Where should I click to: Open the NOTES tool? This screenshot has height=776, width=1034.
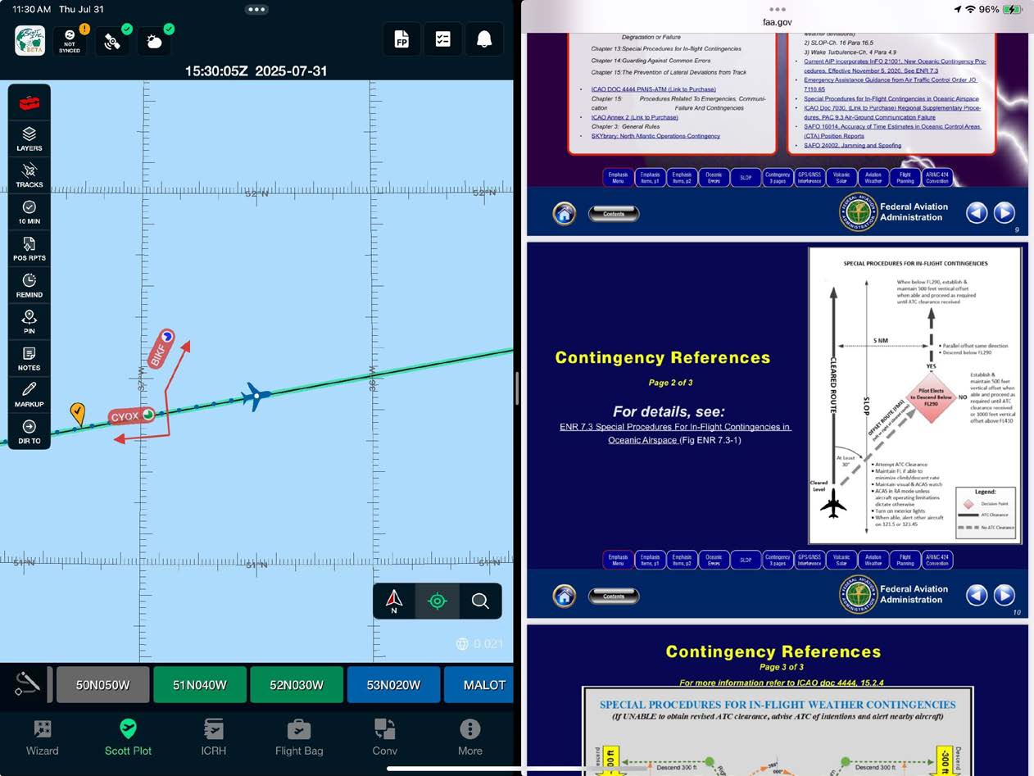click(x=29, y=359)
